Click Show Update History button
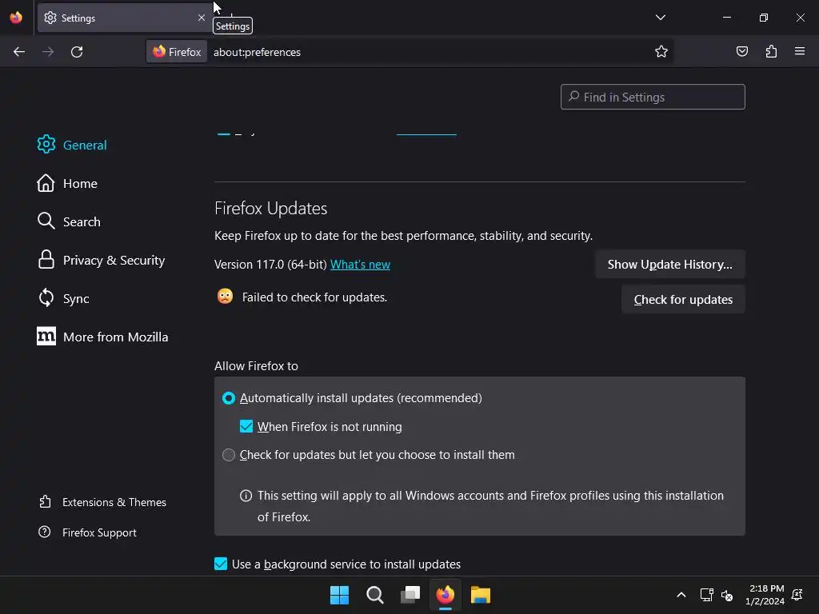 [669, 264]
